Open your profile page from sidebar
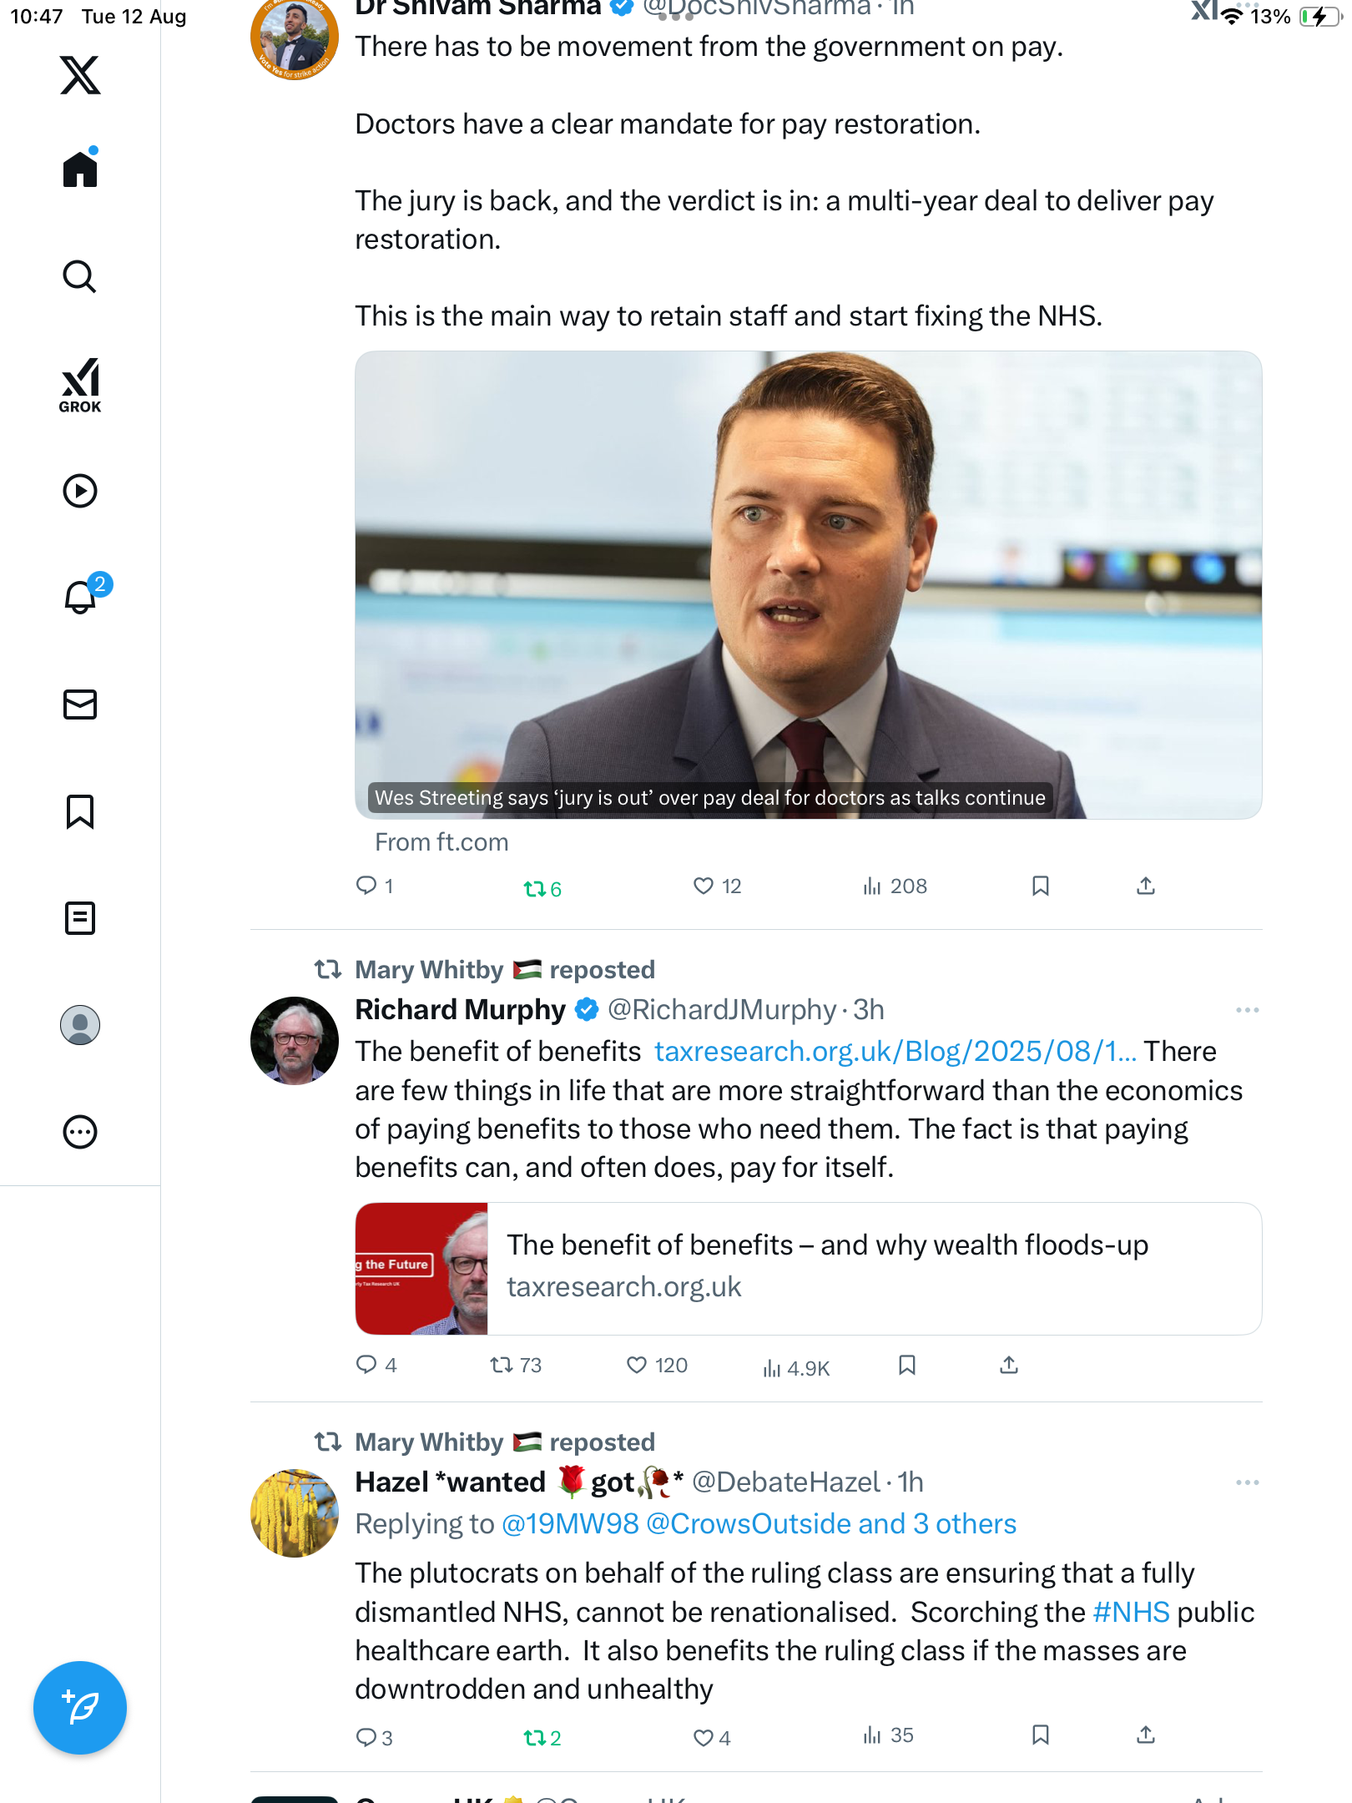This screenshot has height=1803, width=1352. pos(80,1025)
